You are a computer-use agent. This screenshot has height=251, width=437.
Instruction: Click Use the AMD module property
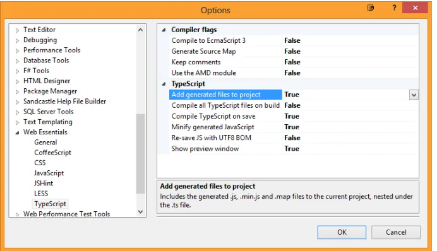point(204,73)
